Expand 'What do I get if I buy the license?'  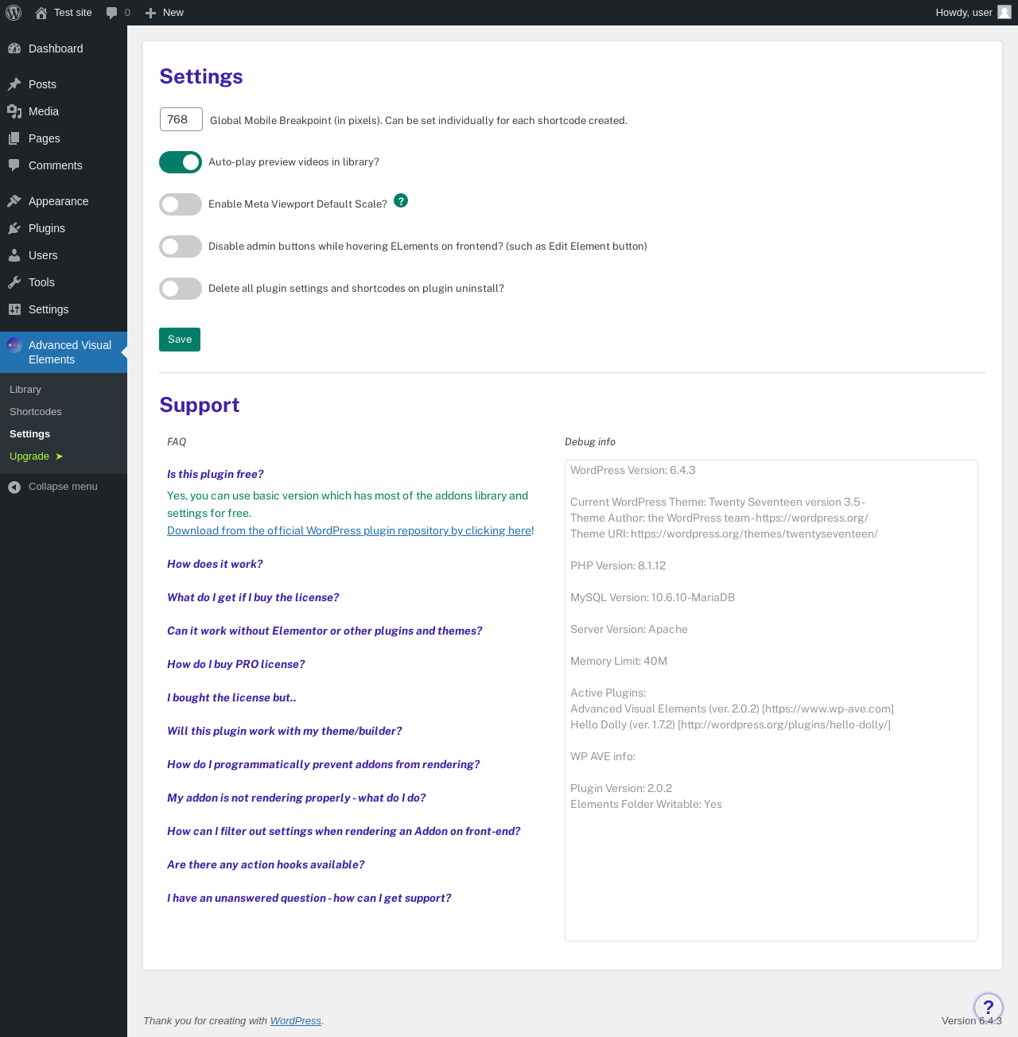click(253, 597)
